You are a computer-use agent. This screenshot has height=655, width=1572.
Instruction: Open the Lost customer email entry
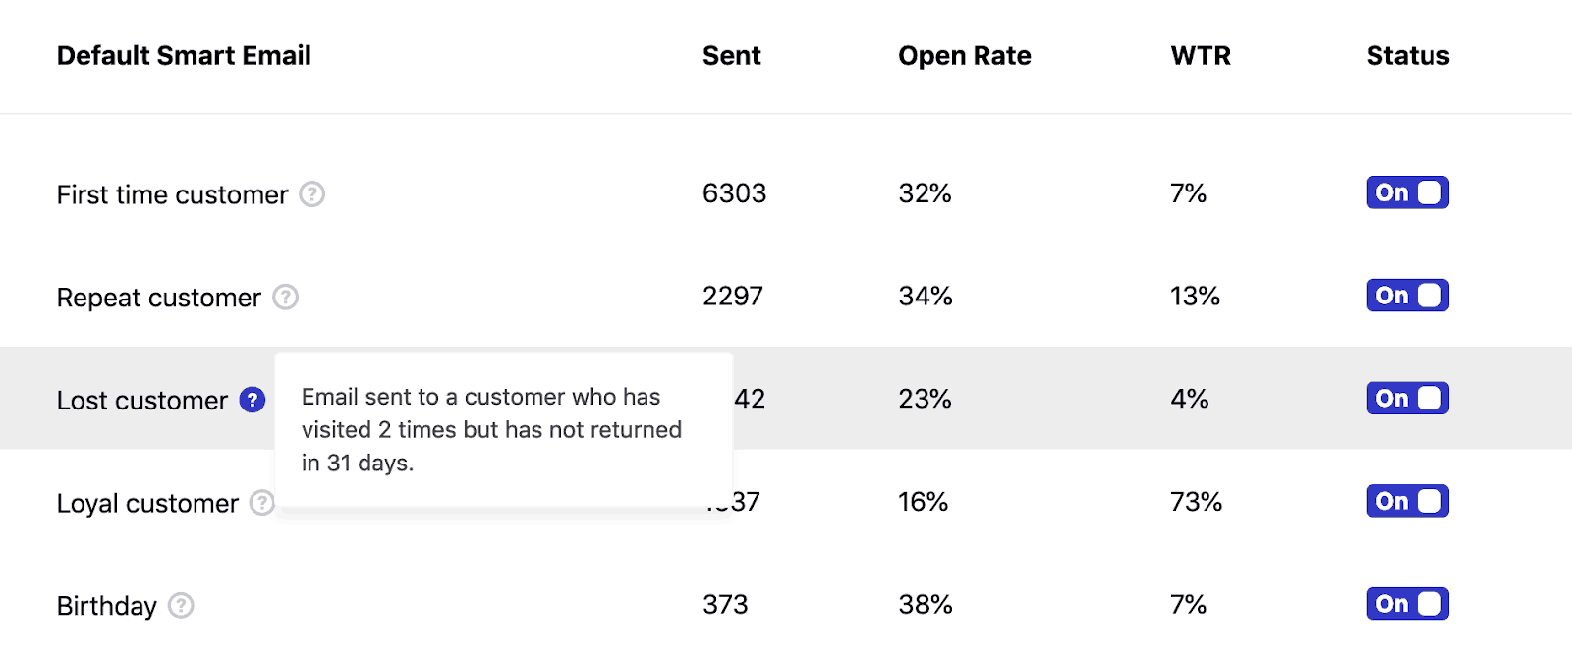[141, 401]
